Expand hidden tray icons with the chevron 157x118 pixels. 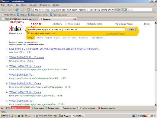pyautogui.click(x=138, y=116)
